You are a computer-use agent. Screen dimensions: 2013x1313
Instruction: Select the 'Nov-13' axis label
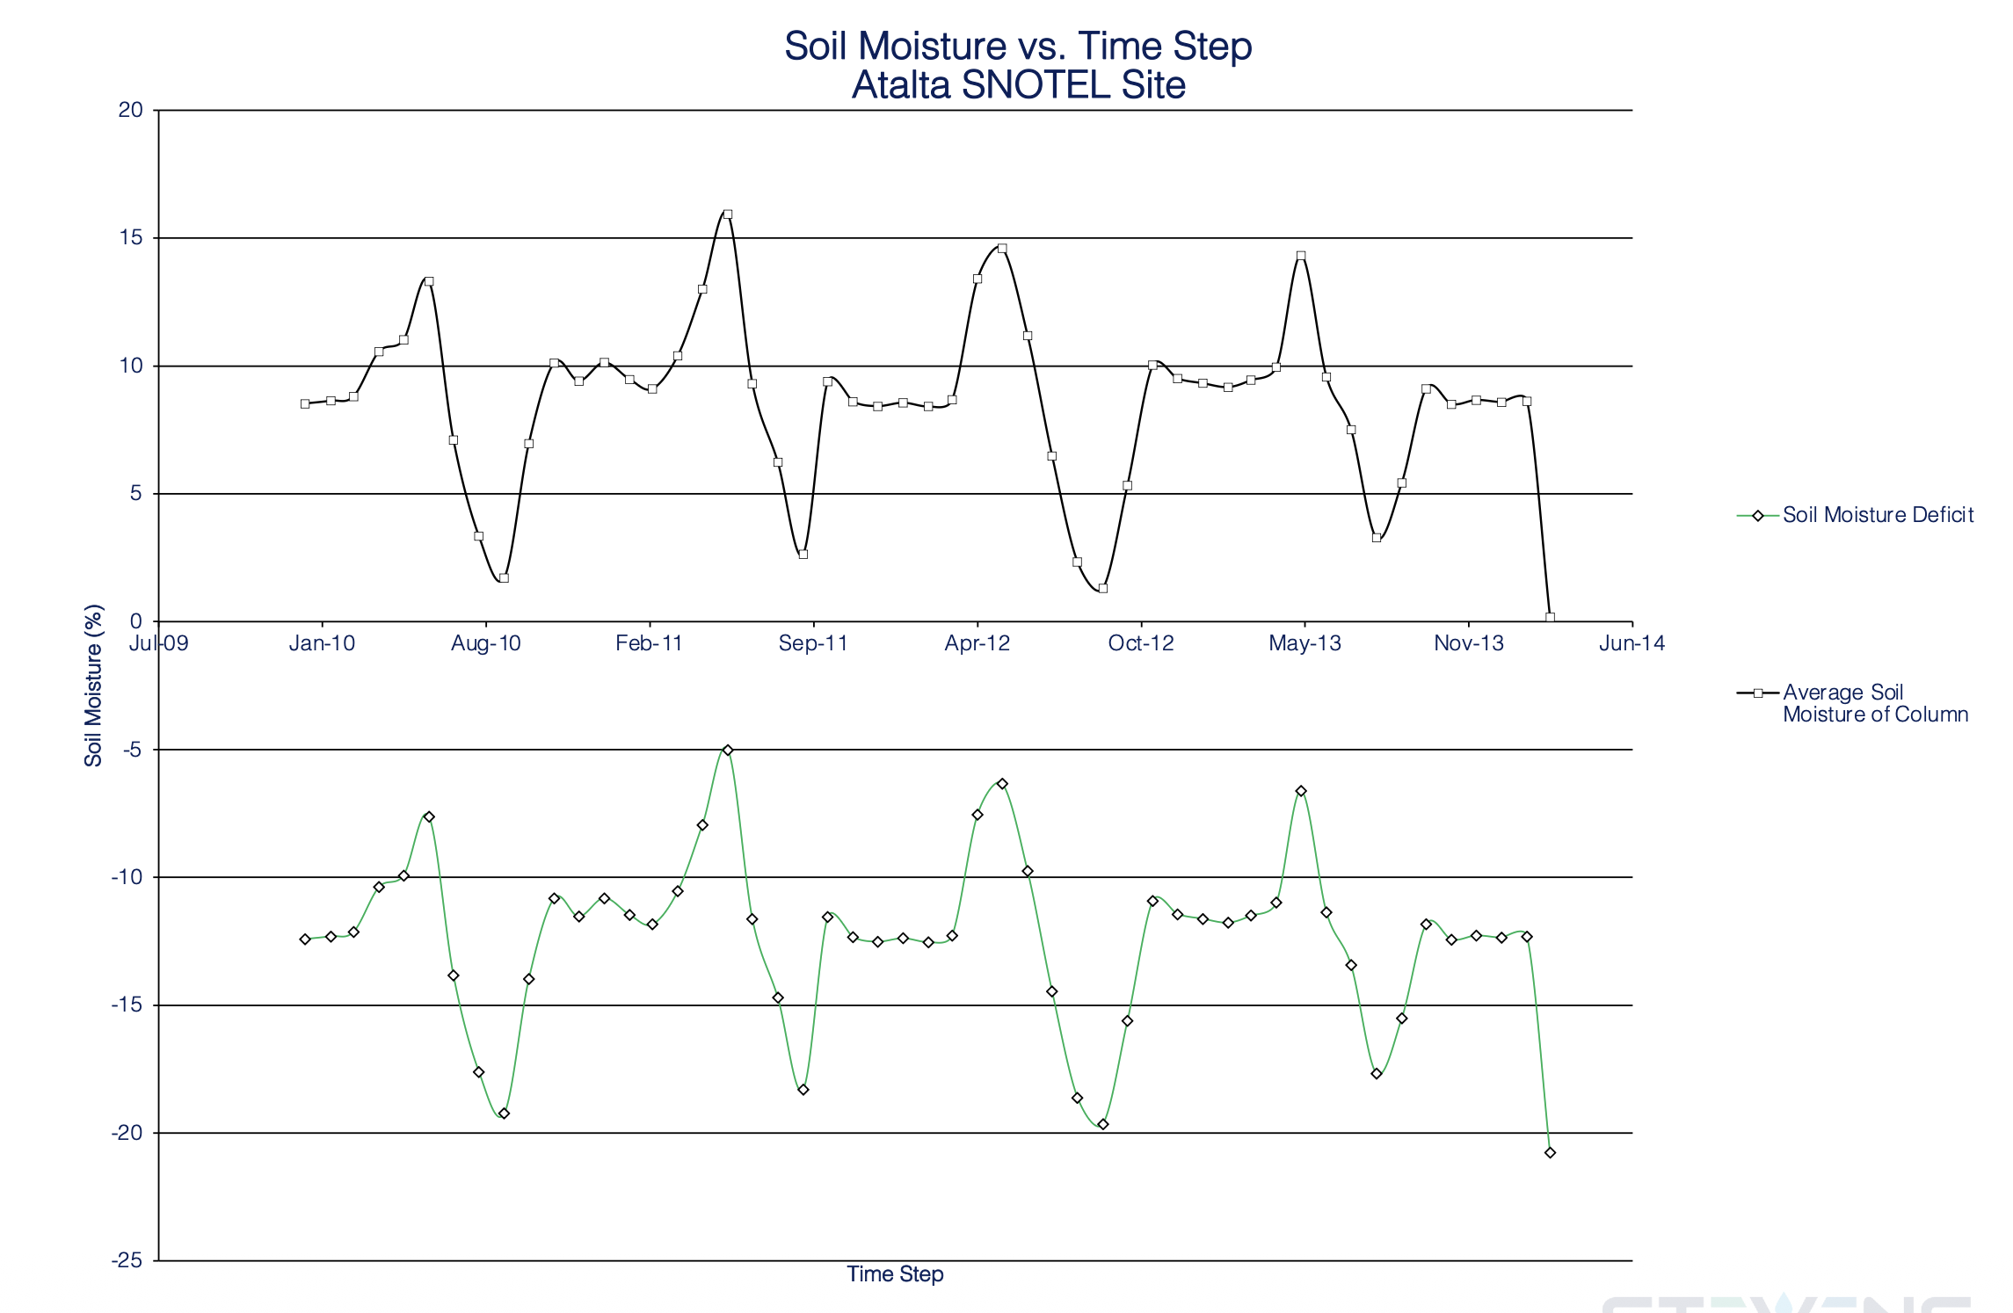coord(1469,643)
